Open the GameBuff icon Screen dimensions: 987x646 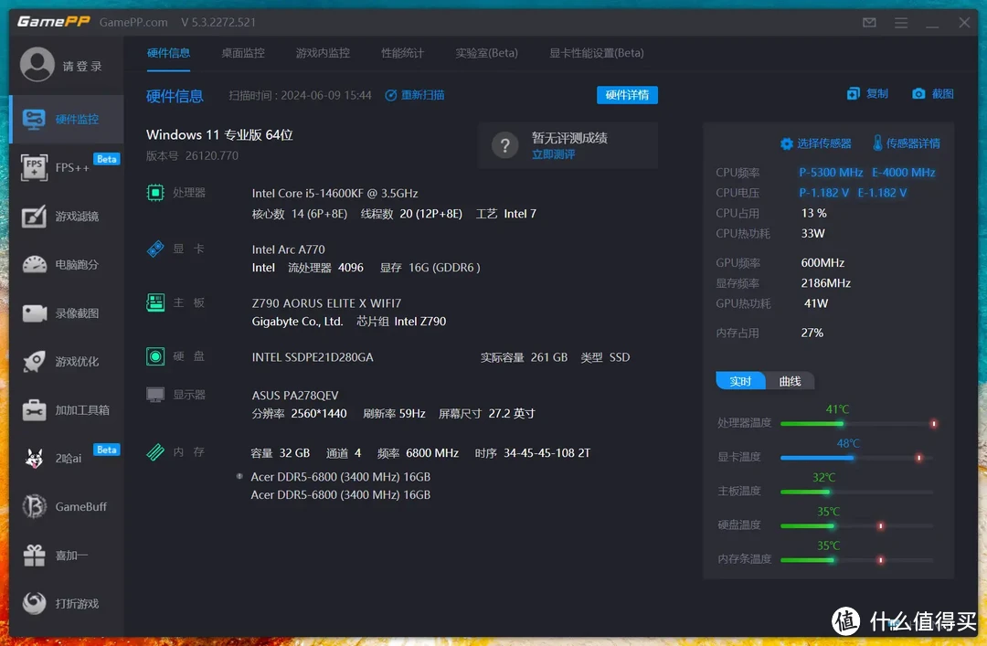pos(34,507)
